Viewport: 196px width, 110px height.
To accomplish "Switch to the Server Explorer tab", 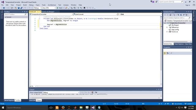I will point(9,100).
